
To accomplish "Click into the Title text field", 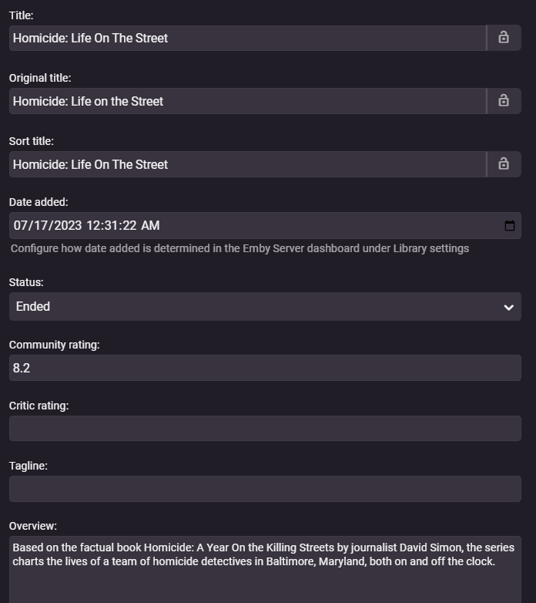I will pos(246,38).
